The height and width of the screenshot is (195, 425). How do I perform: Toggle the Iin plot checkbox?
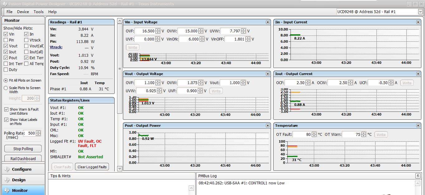[x=26, y=34]
